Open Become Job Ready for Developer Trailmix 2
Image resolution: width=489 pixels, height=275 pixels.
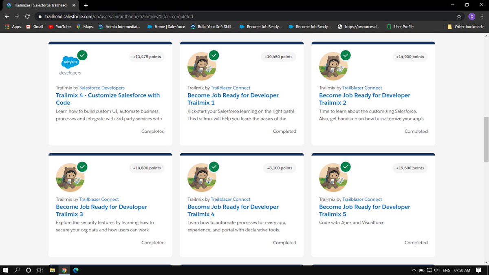pyautogui.click(x=365, y=99)
